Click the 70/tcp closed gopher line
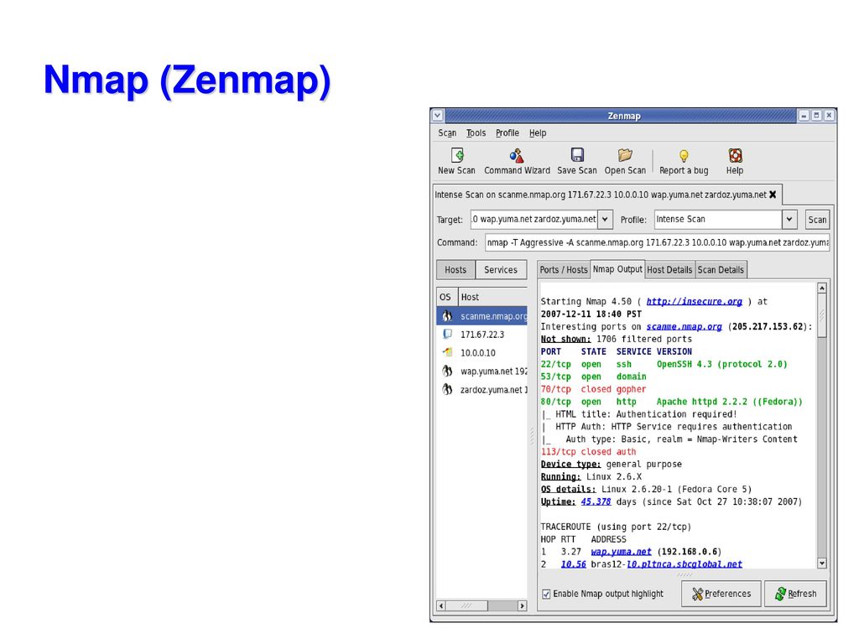 click(x=593, y=389)
